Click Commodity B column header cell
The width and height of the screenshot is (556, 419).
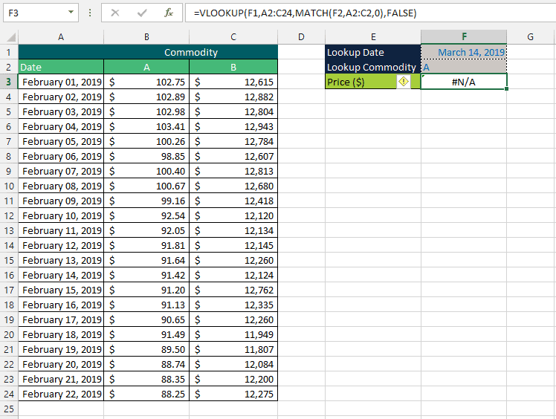coord(233,67)
